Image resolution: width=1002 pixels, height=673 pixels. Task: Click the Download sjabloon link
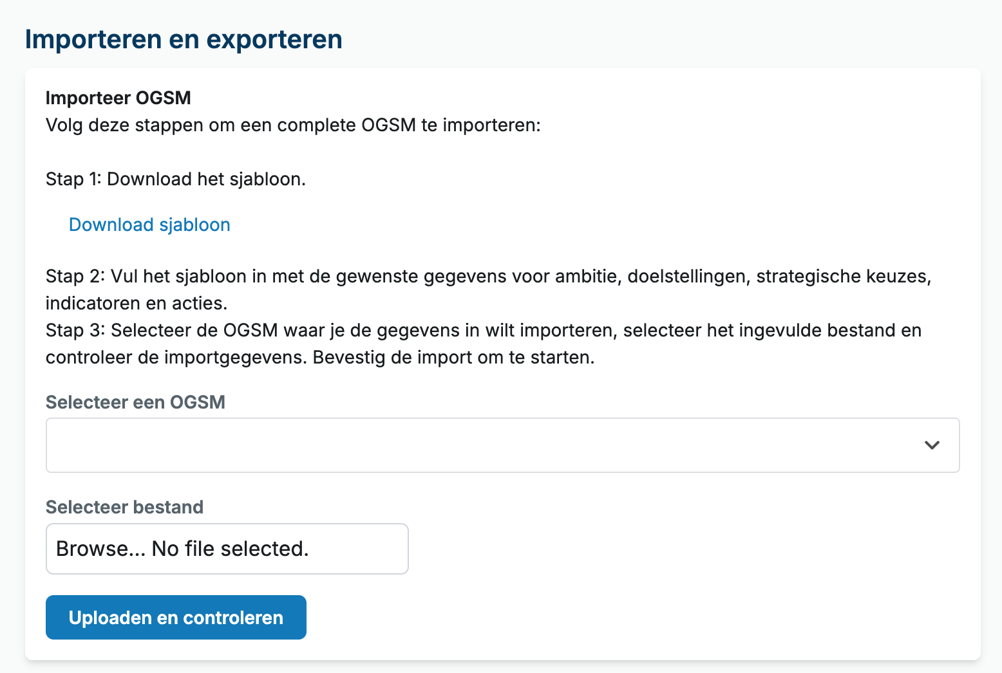pyautogui.click(x=149, y=225)
